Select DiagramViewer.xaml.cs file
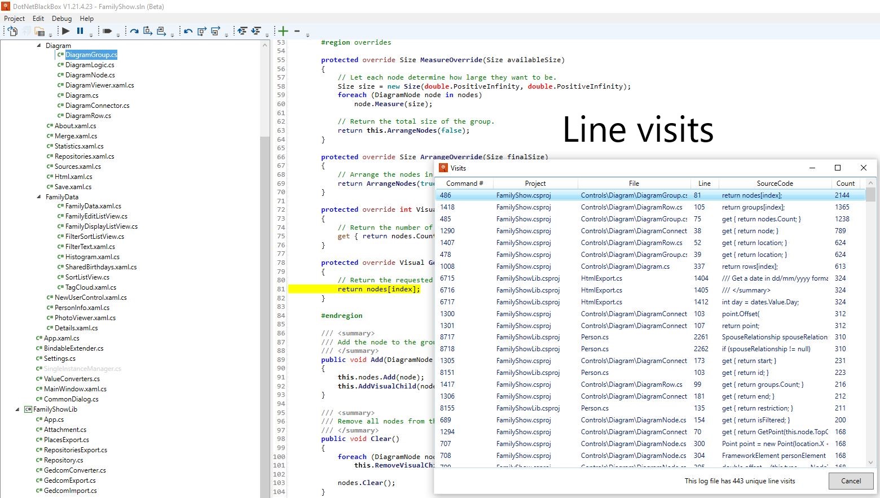 point(100,85)
